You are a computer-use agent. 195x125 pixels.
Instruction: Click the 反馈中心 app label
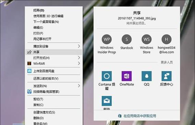point(167,84)
